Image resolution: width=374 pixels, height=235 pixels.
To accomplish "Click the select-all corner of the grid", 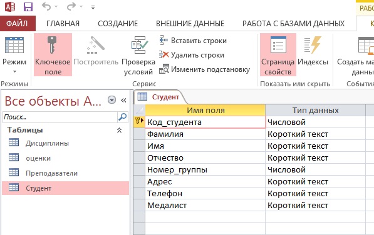I will 139,110.
